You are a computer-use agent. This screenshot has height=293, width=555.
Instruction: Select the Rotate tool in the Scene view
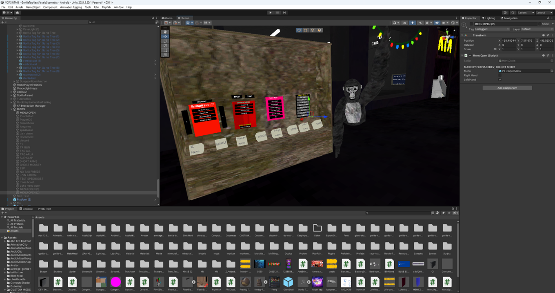[x=165, y=41]
